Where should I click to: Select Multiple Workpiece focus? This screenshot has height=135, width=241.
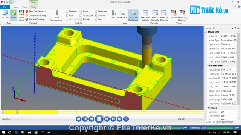(x=133, y=15)
